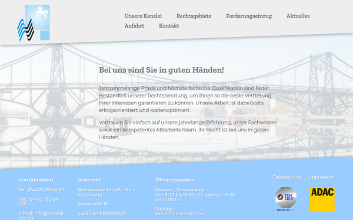Click the law firm logo with the horse
This screenshot has width=353, height=220.
[x=34, y=23]
